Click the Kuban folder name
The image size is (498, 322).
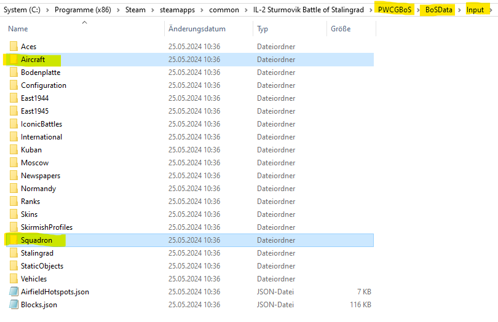(x=31, y=150)
